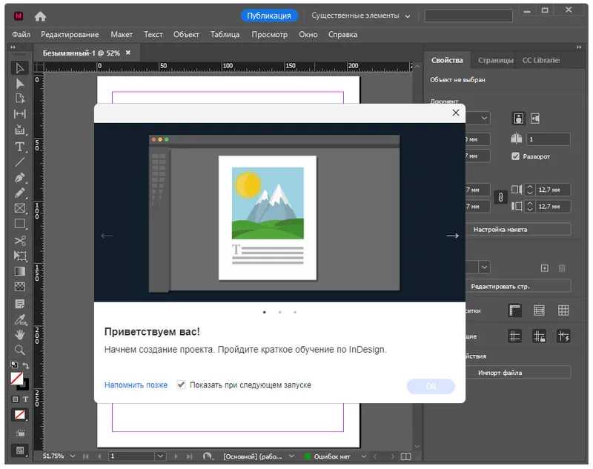This screenshot has width=593, height=469.
Task: Select the Line tool
Action: 20,162
